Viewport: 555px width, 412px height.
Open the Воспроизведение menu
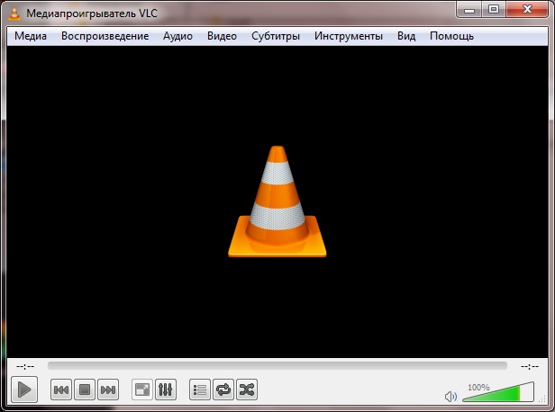click(x=105, y=36)
